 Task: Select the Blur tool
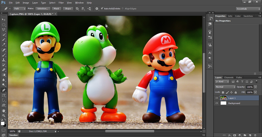pos(3,80)
